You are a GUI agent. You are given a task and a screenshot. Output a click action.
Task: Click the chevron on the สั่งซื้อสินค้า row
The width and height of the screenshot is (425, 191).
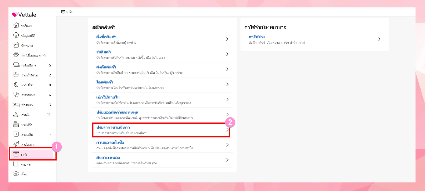pos(227,39)
